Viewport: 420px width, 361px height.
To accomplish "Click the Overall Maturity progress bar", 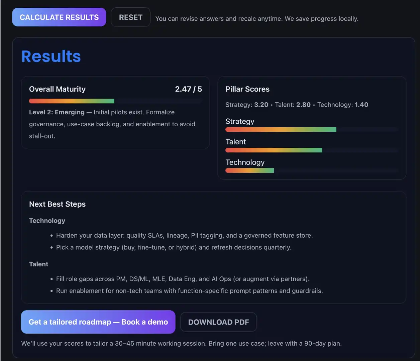I will 115,101.
